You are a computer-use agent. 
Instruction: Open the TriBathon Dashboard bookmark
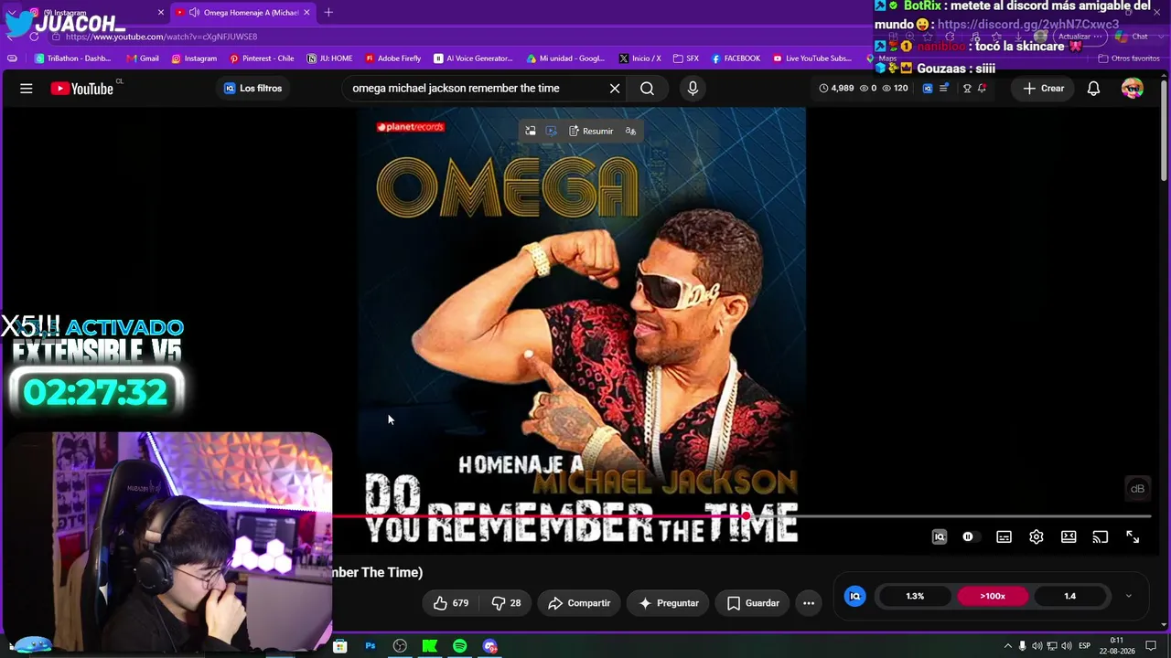point(72,58)
